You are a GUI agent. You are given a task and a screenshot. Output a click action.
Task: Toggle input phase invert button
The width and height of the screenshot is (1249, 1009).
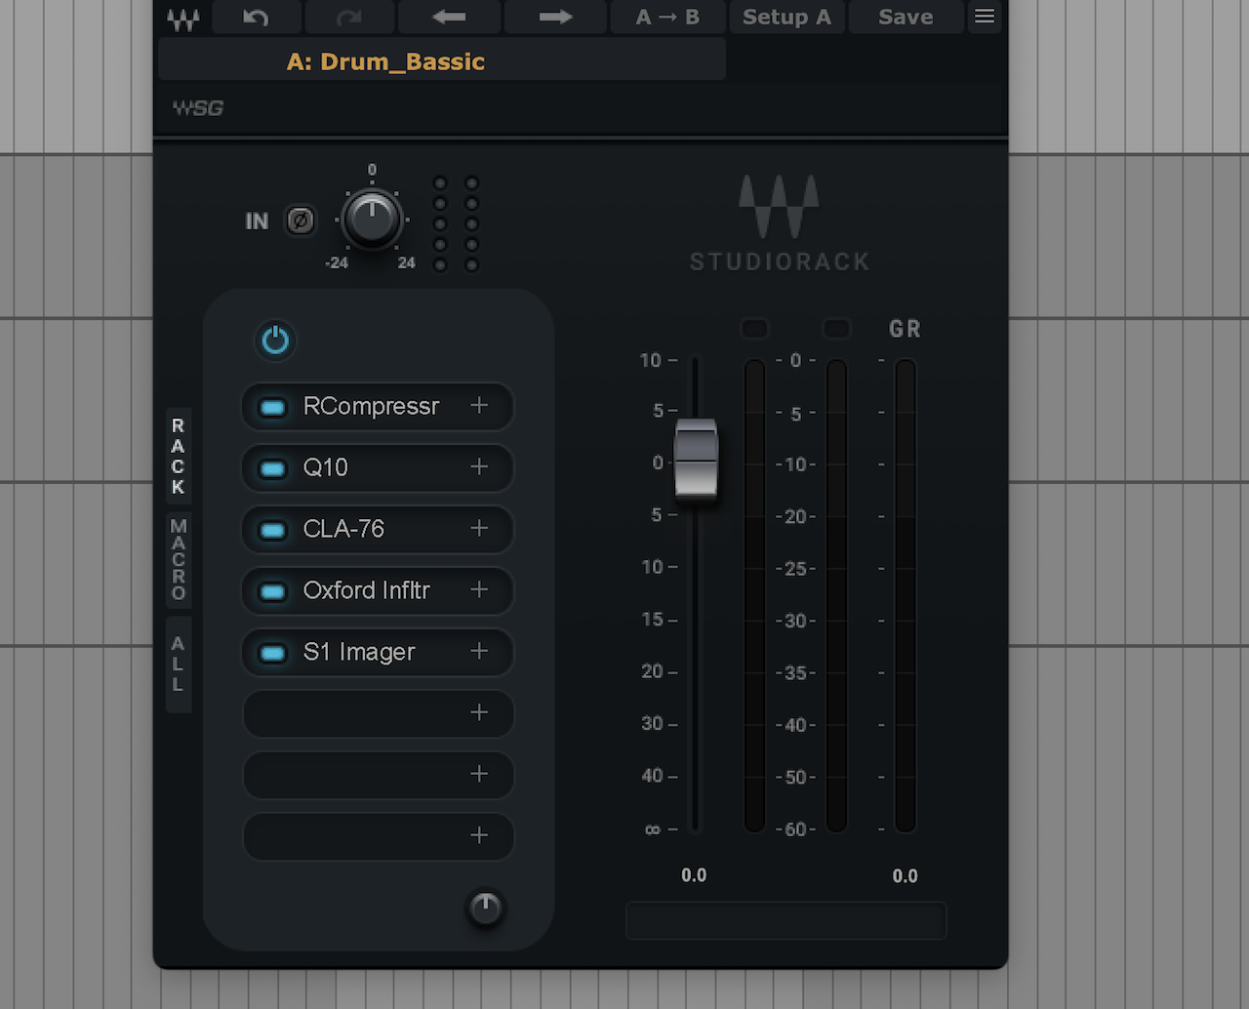[x=301, y=221]
